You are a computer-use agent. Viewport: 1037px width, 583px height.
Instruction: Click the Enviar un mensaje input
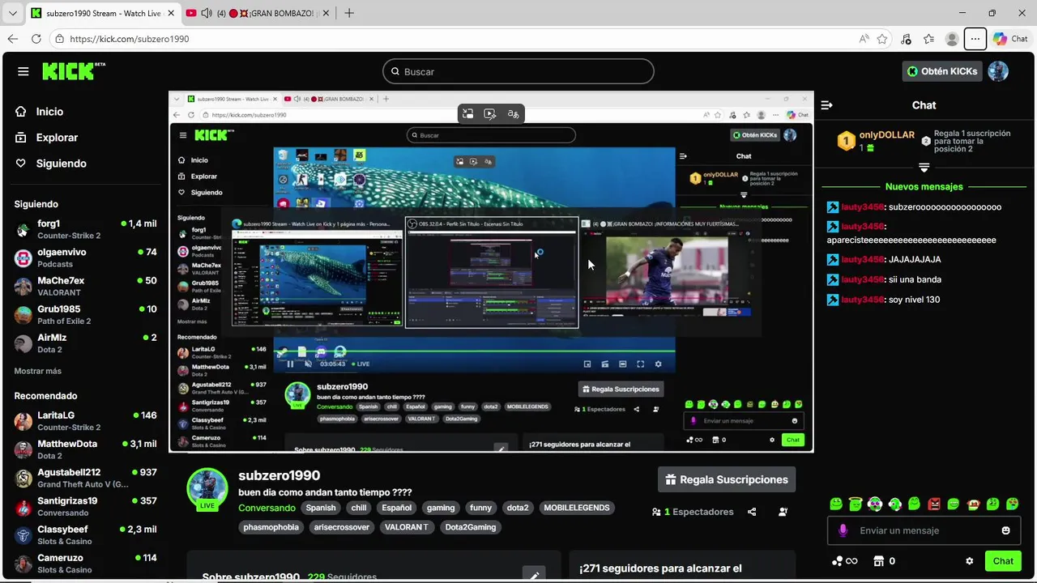pos(924,530)
